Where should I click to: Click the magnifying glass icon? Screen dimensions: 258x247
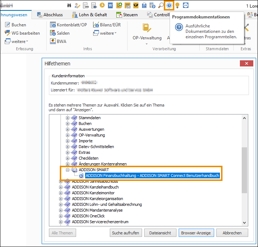(x=161, y=5)
